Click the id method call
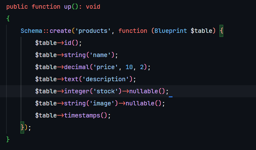This screenshot has height=150, width=256. click(68, 43)
